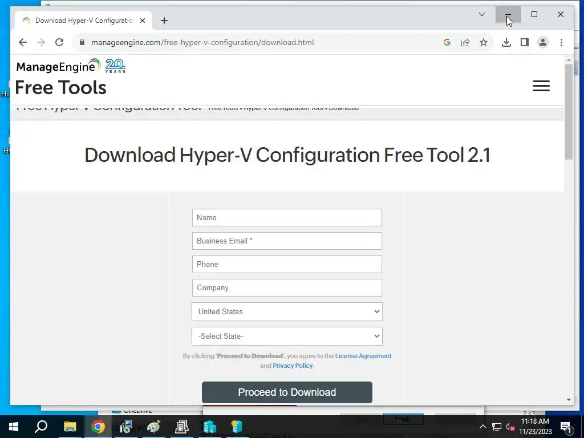Toggle Chrome side panel icon
This screenshot has width=584, height=438.
[525, 42]
